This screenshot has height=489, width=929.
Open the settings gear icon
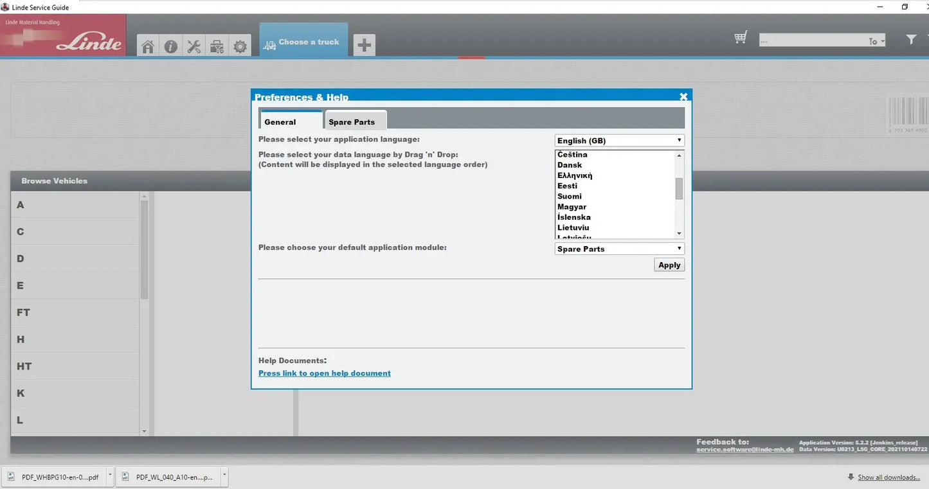(x=240, y=46)
